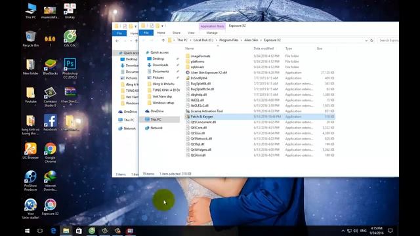Select Quick access in navigation pane
Screen dimensions: 420x236
159,52
